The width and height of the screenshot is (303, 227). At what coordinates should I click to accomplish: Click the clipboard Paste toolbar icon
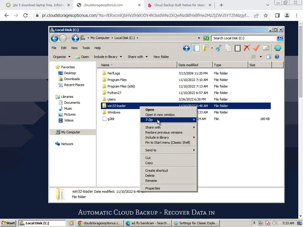click(238, 48)
